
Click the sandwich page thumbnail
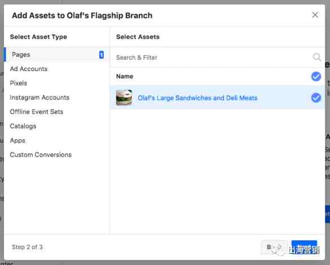click(x=124, y=98)
